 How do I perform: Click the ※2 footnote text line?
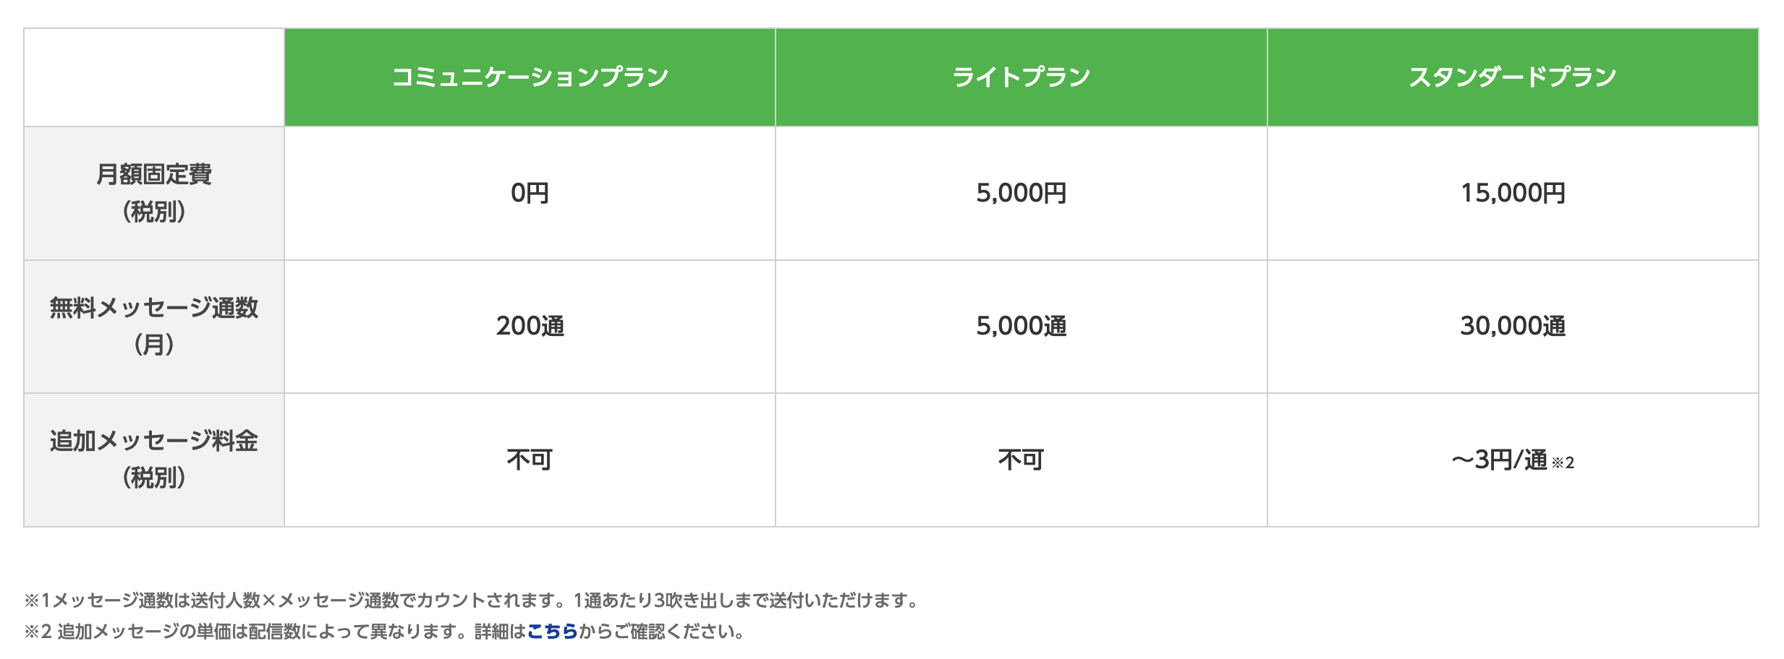385,632
